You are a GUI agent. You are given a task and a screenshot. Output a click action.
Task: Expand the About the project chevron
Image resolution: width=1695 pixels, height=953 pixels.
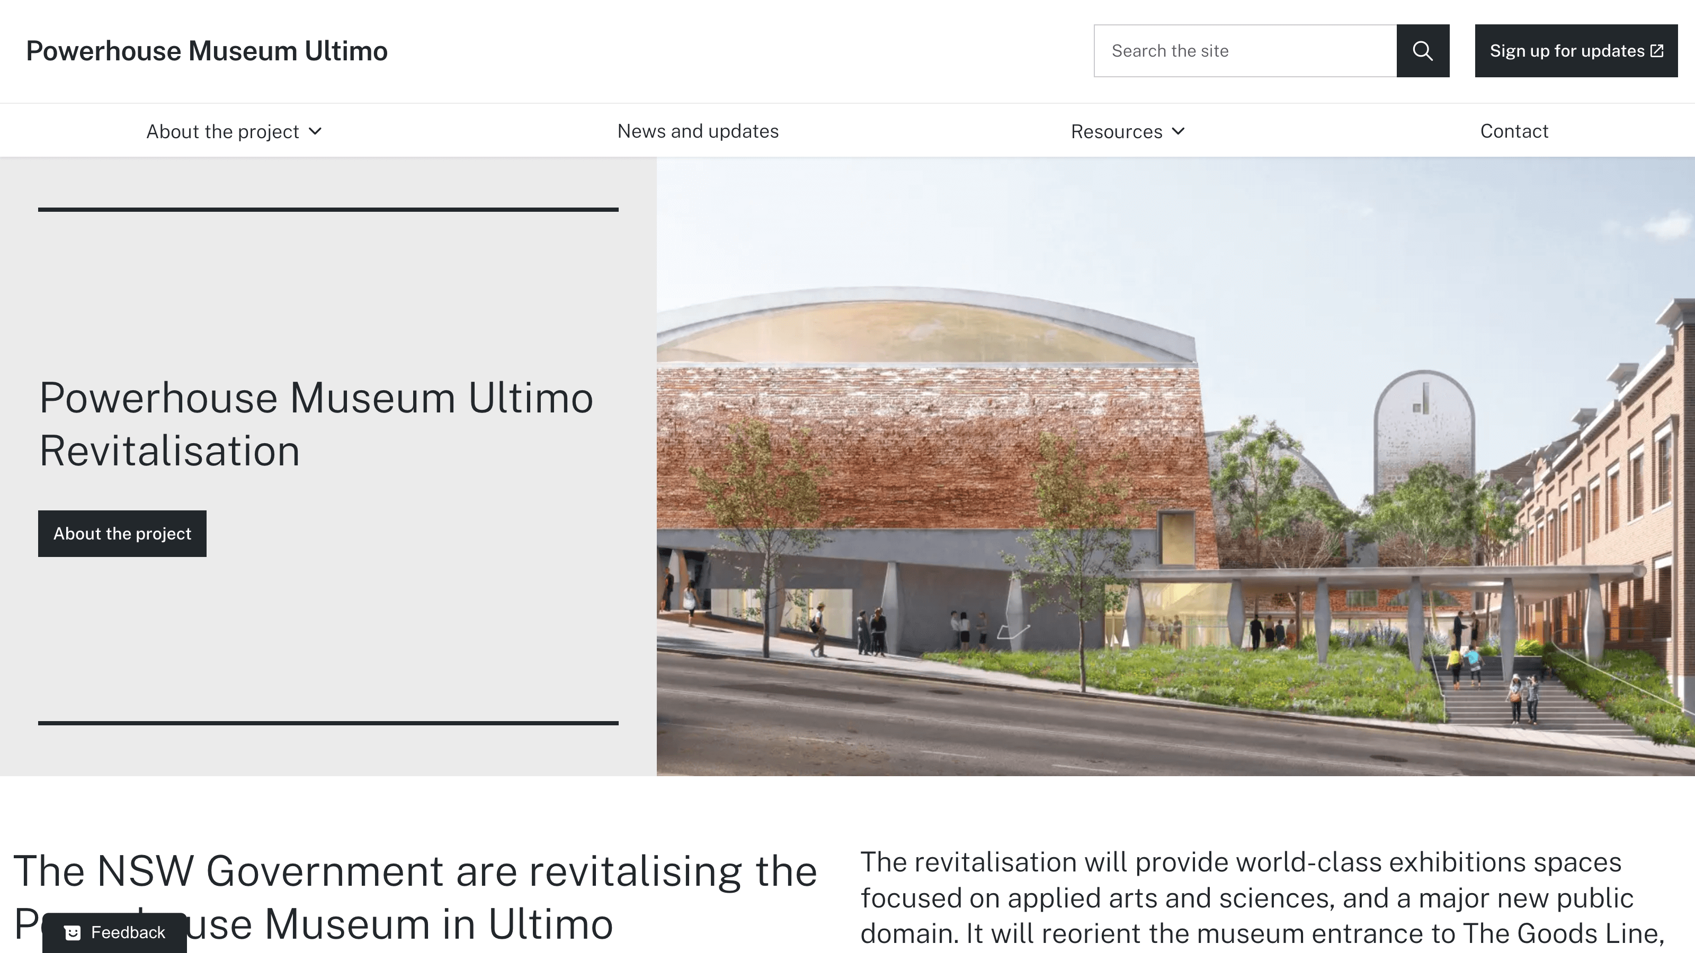click(316, 131)
